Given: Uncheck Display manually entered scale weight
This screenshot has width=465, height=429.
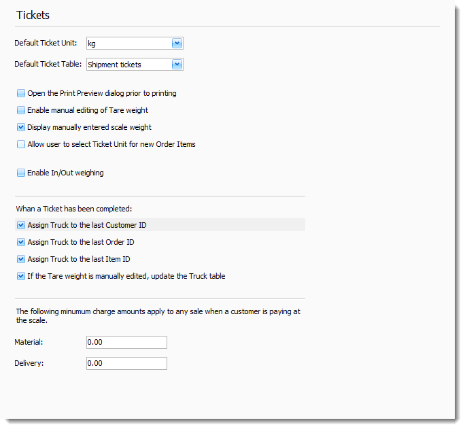Looking at the screenshot, I should (x=21, y=127).
